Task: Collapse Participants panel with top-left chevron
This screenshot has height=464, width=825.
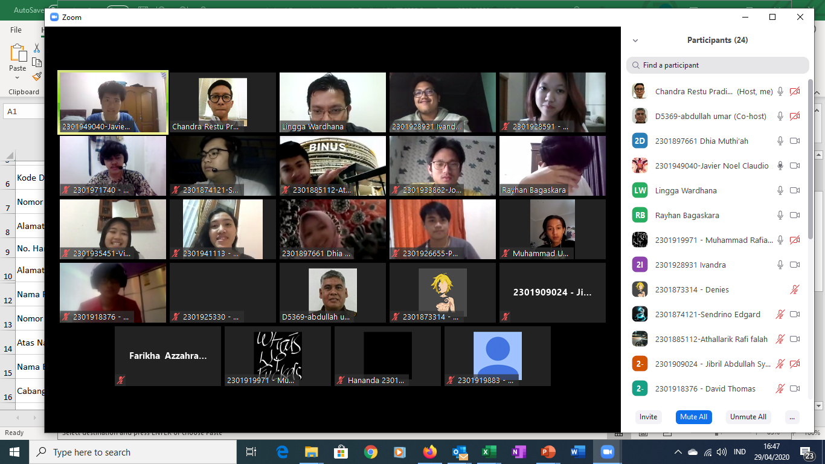Action: 635,40
